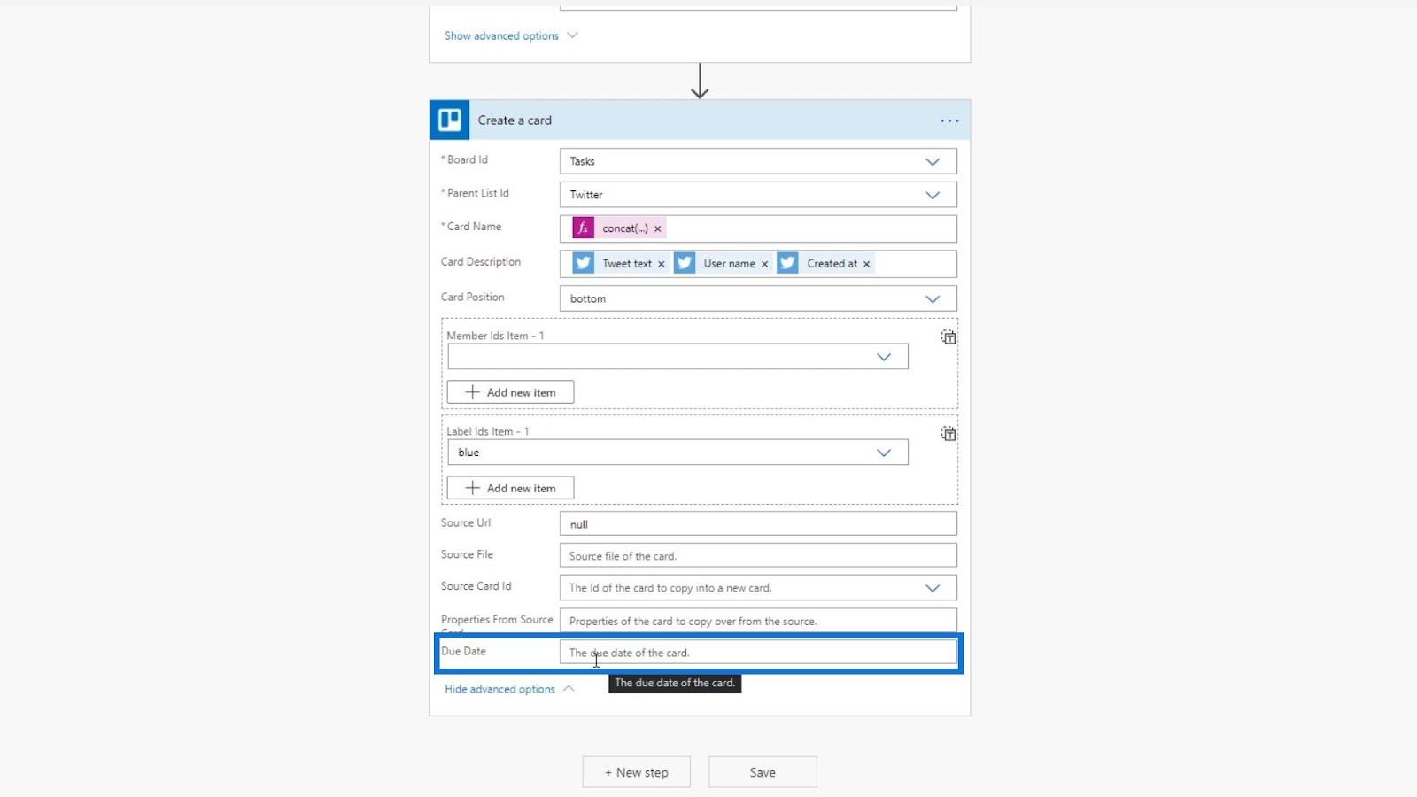The height and width of the screenshot is (797, 1417).
Task: Click the Created at token label
Action: click(832, 264)
